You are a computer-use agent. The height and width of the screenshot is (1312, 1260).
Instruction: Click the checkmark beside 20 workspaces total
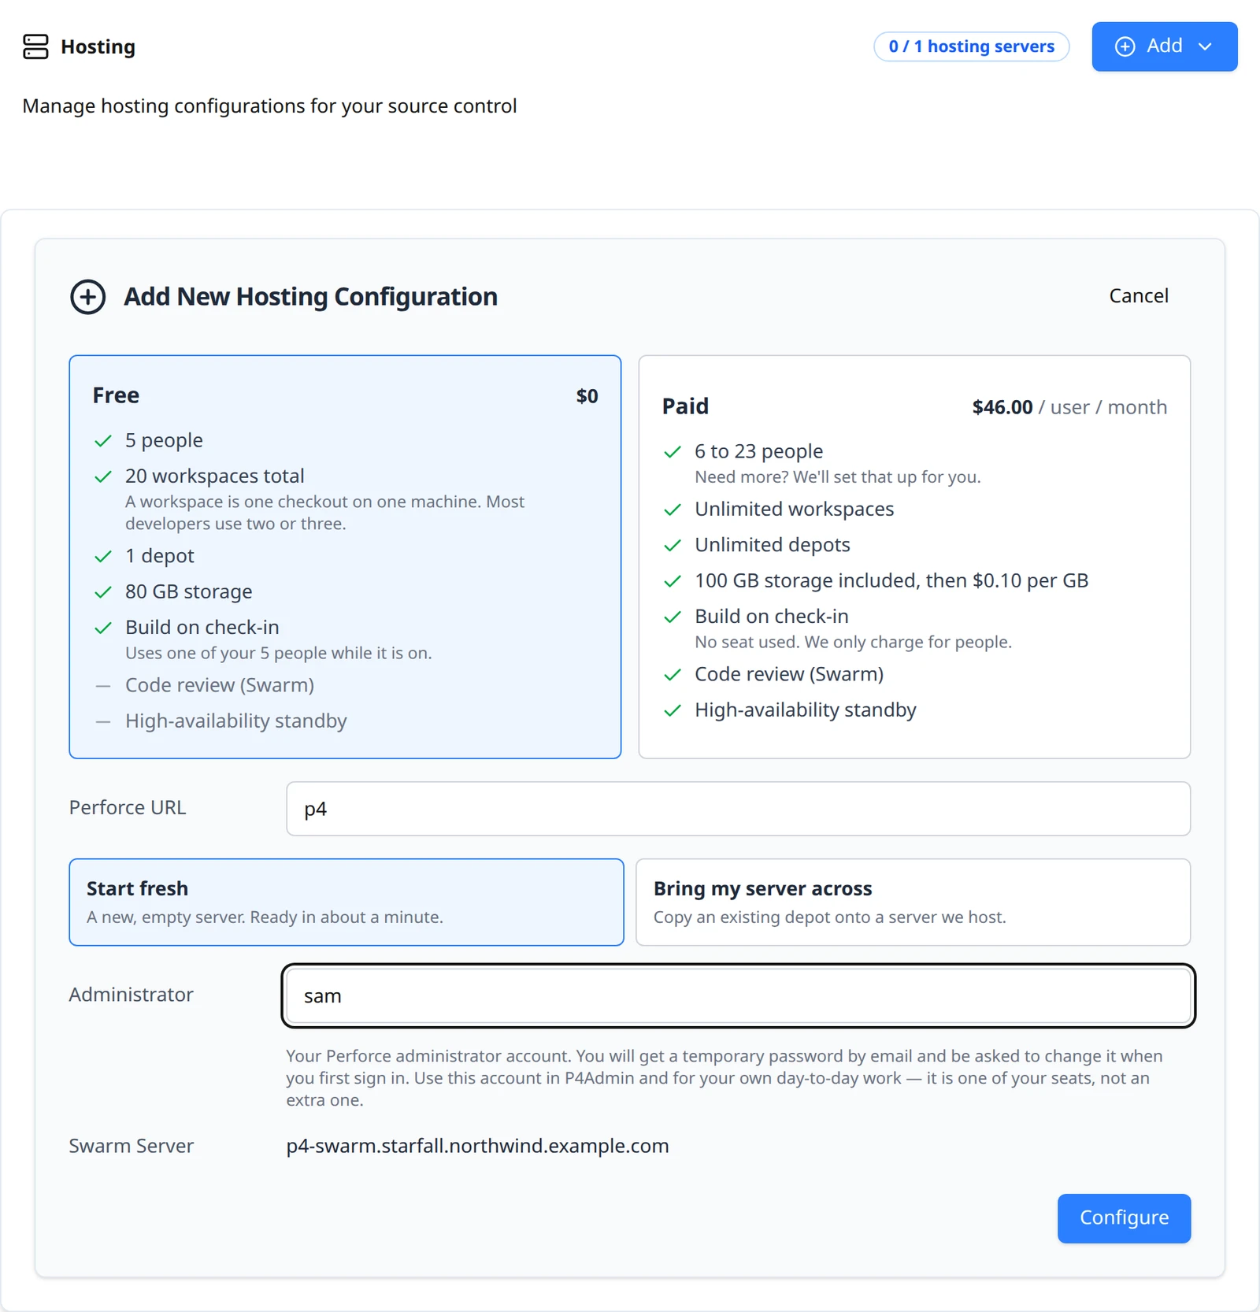[103, 476]
